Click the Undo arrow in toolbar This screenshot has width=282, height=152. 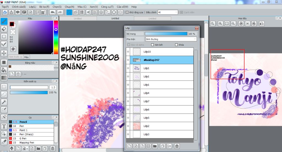click(x=53, y=12)
